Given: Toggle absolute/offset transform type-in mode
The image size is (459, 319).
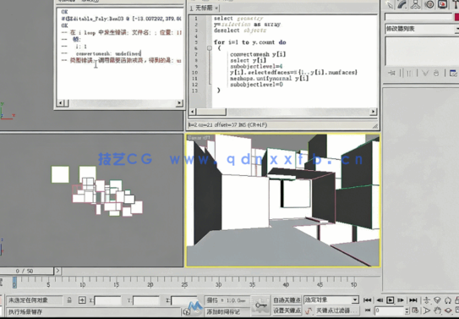Looking at the screenshot, I should tap(82, 300).
